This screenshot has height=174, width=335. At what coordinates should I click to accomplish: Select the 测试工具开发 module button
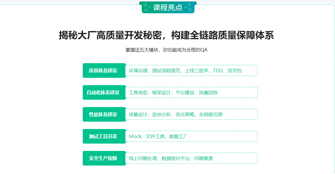pos(104,136)
